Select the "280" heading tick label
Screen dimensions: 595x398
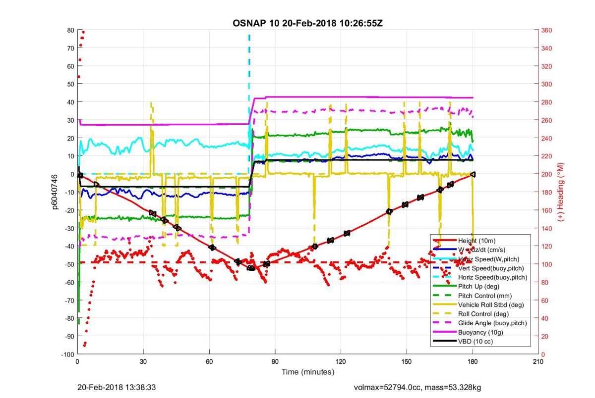tap(547, 102)
